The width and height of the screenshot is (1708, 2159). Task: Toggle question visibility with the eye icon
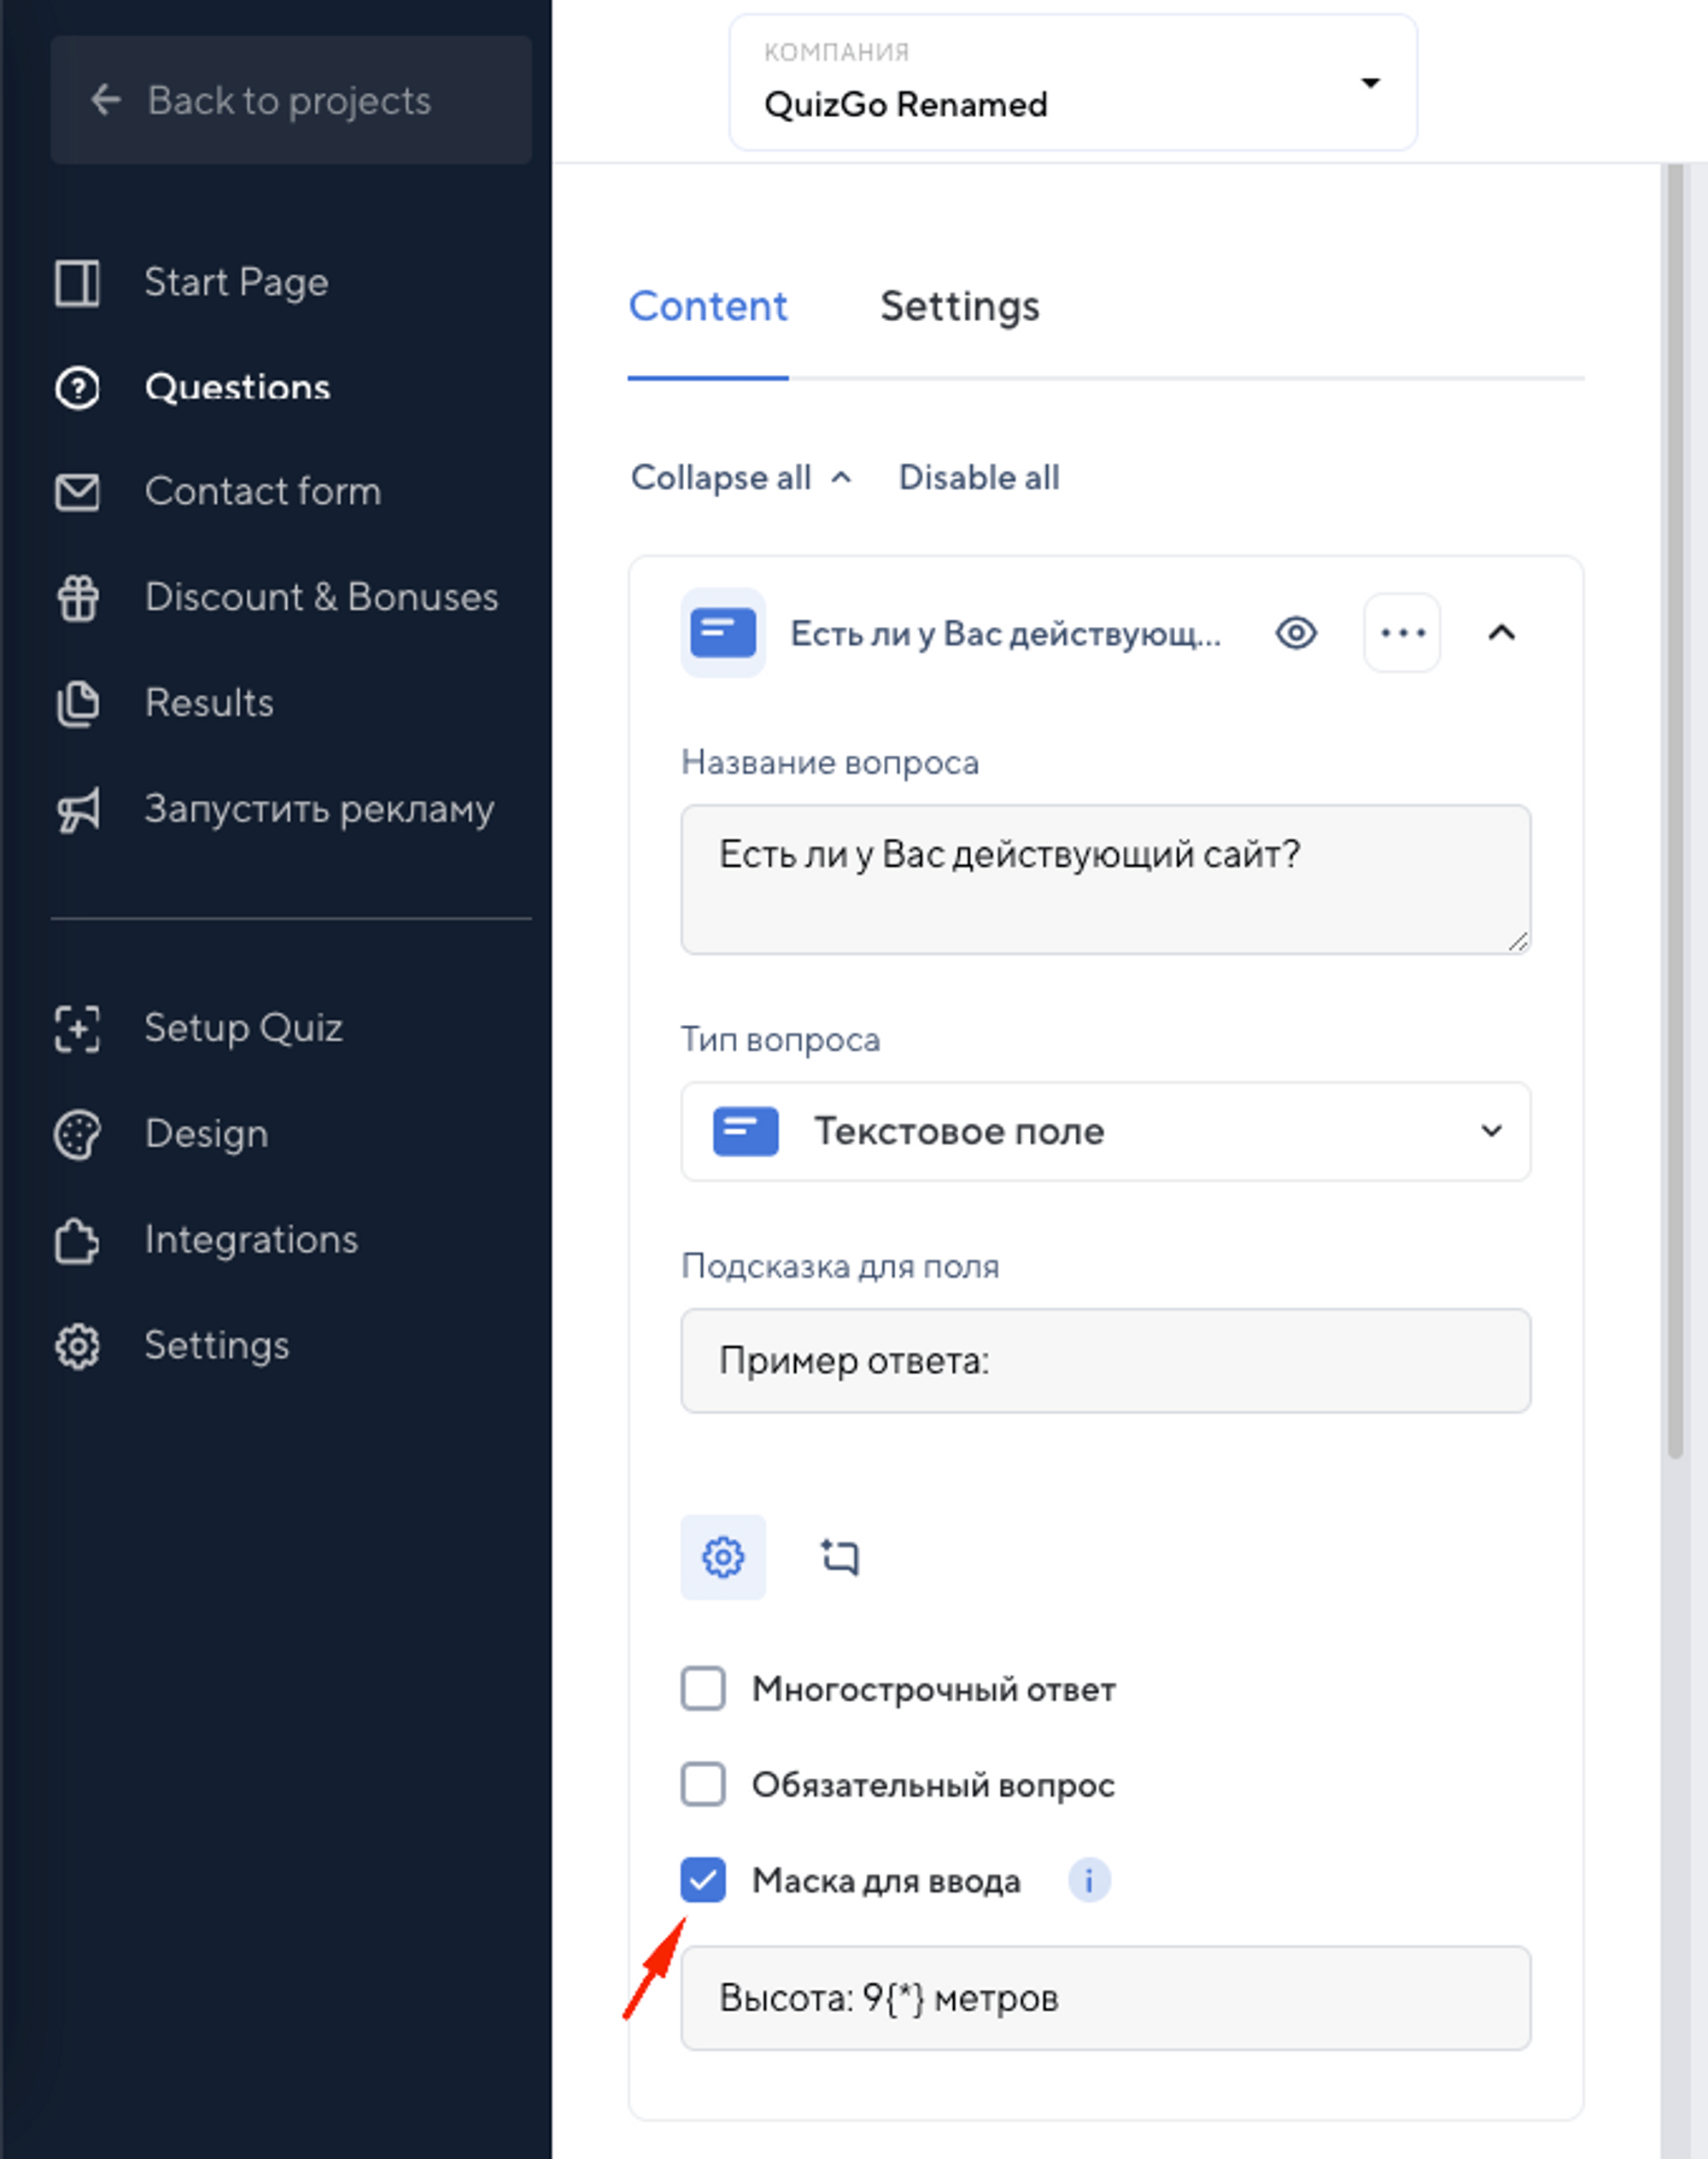1296,633
